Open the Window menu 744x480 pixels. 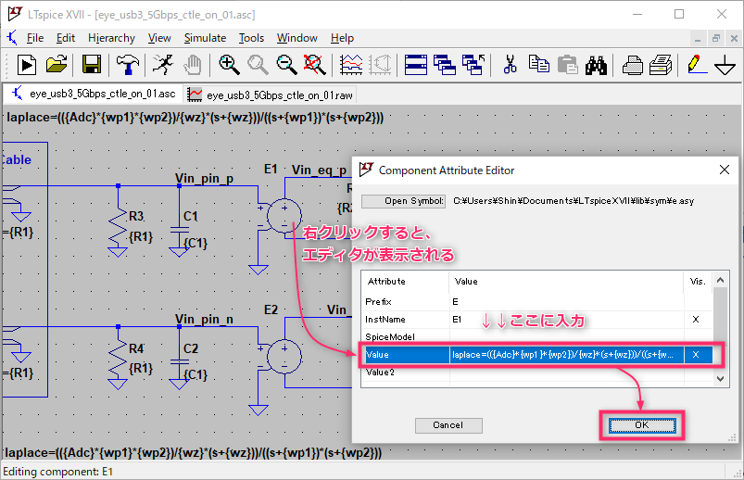(297, 38)
